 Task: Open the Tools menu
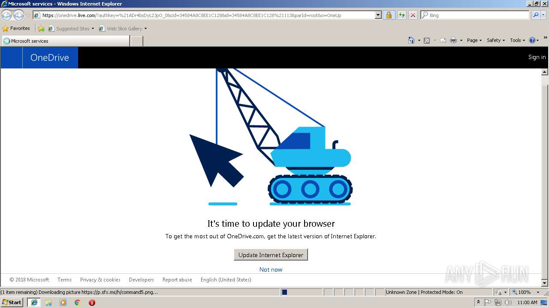point(517,40)
